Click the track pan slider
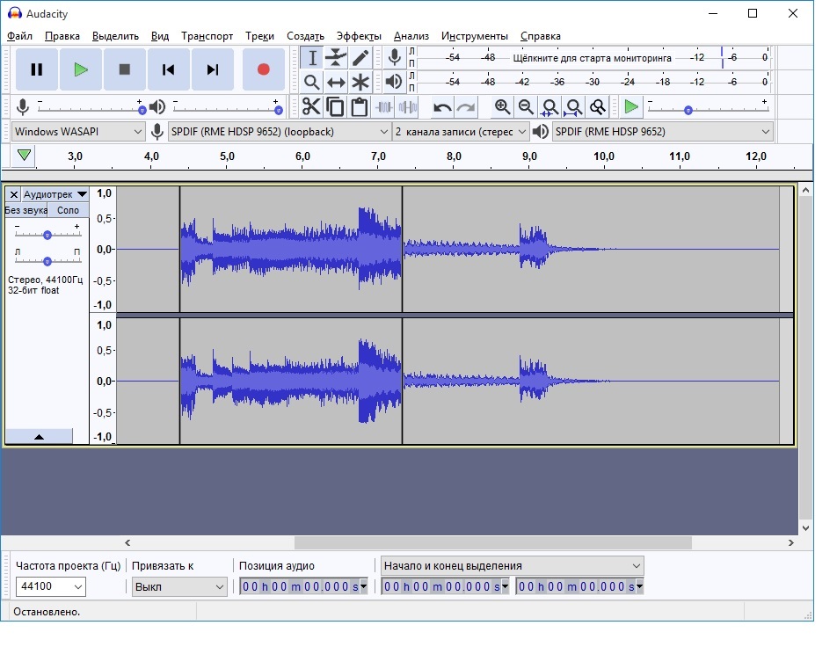 [47, 261]
